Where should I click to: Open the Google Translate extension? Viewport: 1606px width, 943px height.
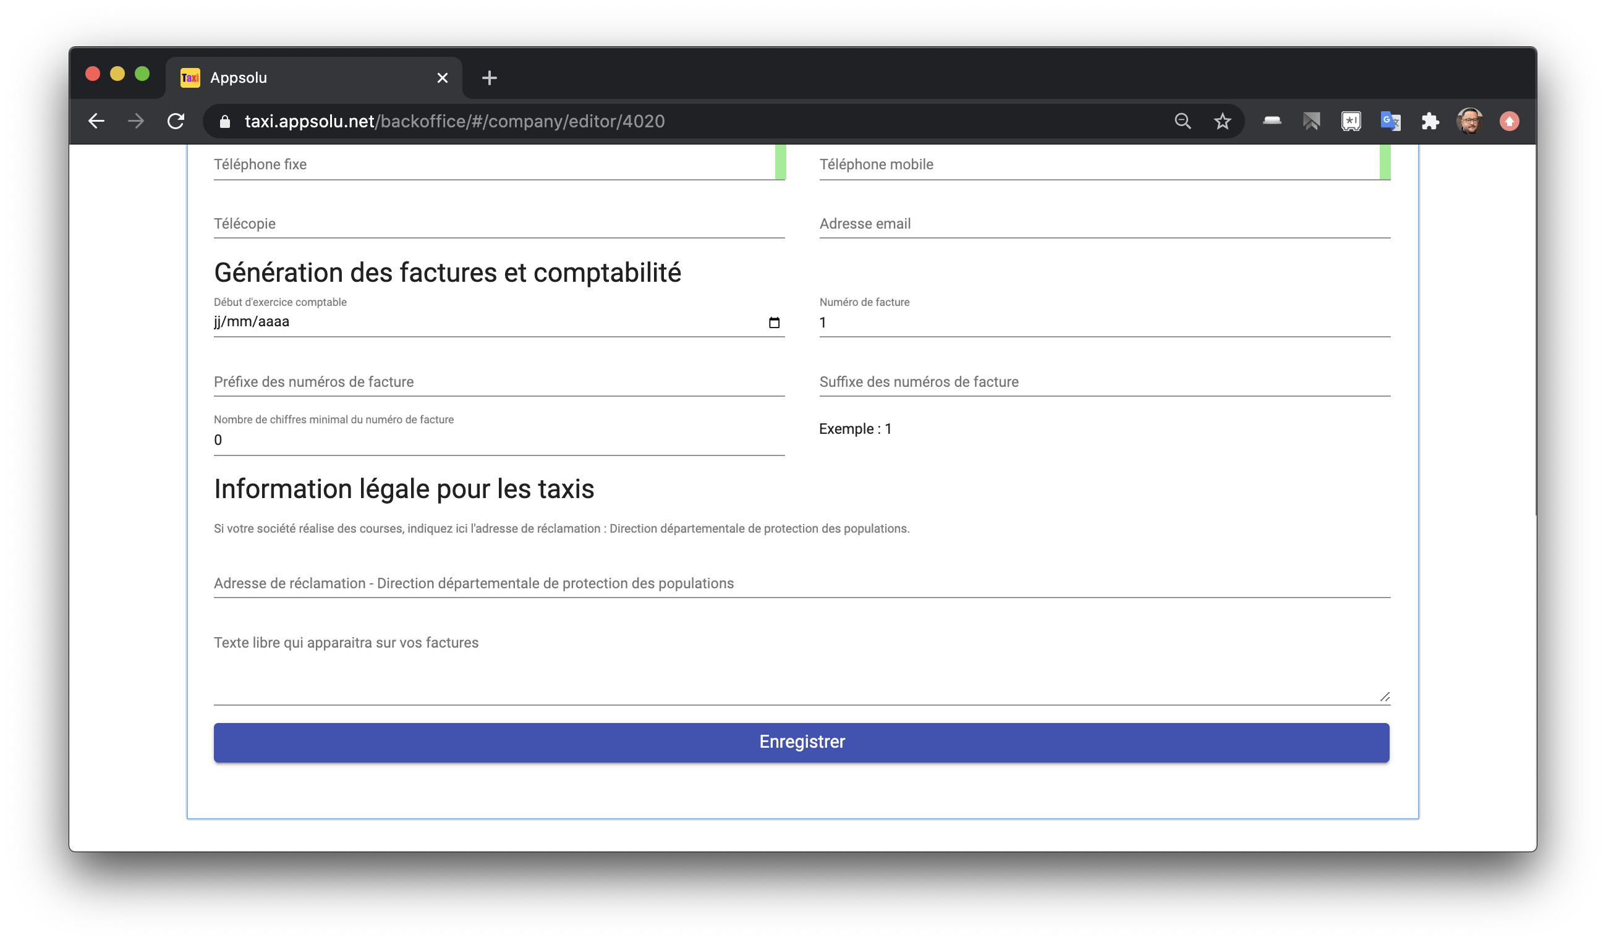click(x=1390, y=121)
